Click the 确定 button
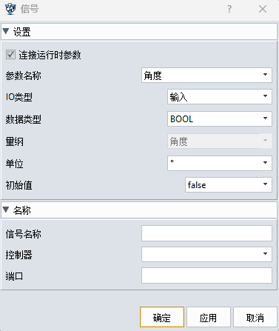The width and height of the screenshot is (279, 331). coord(162,317)
